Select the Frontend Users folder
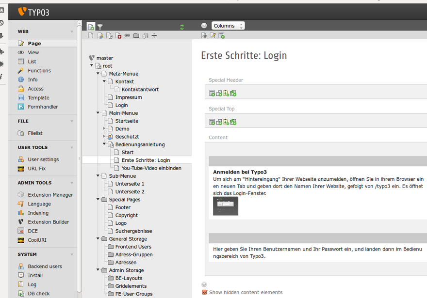This screenshot has height=298, width=427. tap(133, 247)
